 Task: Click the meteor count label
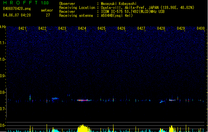(47, 10)
